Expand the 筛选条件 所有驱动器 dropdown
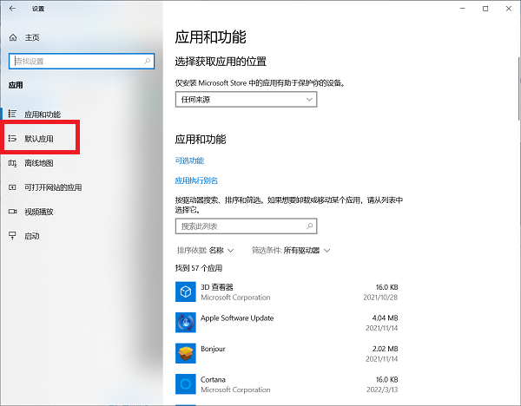 click(x=291, y=251)
